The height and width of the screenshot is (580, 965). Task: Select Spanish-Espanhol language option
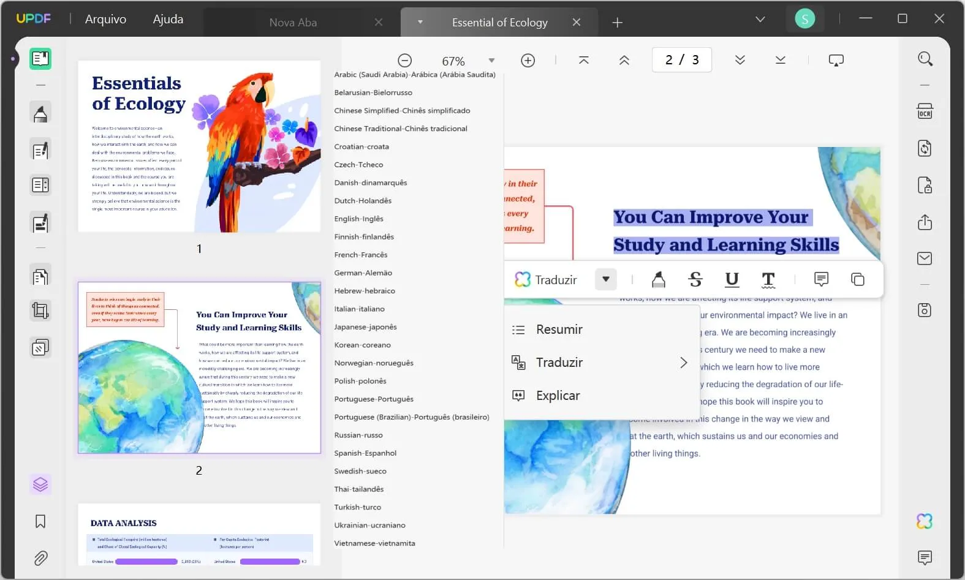pyautogui.click(x=365, y=453)
